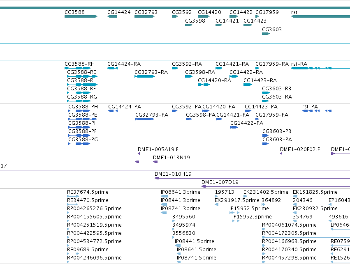
Task: Select EST RE34470.5prime
Action: 72,204
